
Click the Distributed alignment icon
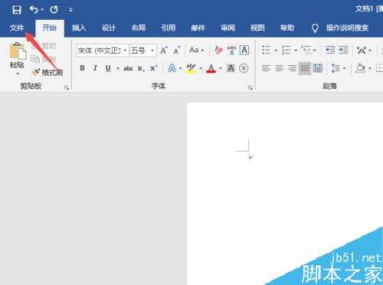(x=318, y=68)
